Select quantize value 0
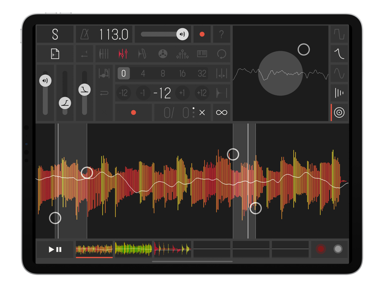Viewport: 383px width, 287px height. tap(124, 73)
